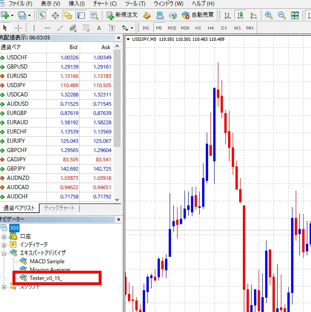Image resolution: width=311 pixels, height=312 pixels.
Task: Collapse the エキスパートアドバイザ tree node
Action: (4, 253)
